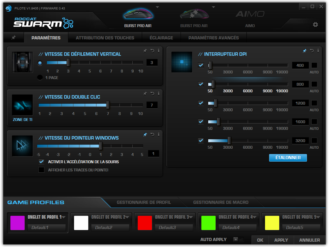Uncheck the 1600 DPI level checkbox

pyautogui.click(x=201, y=122)
